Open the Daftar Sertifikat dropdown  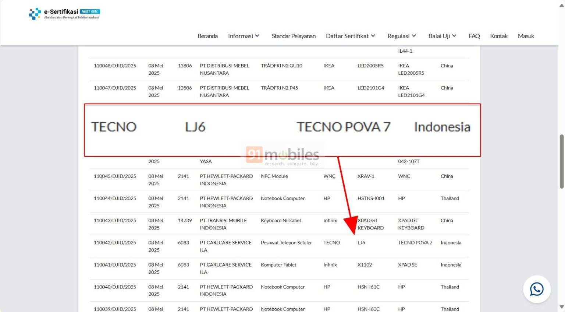click(x=350, y=36)
